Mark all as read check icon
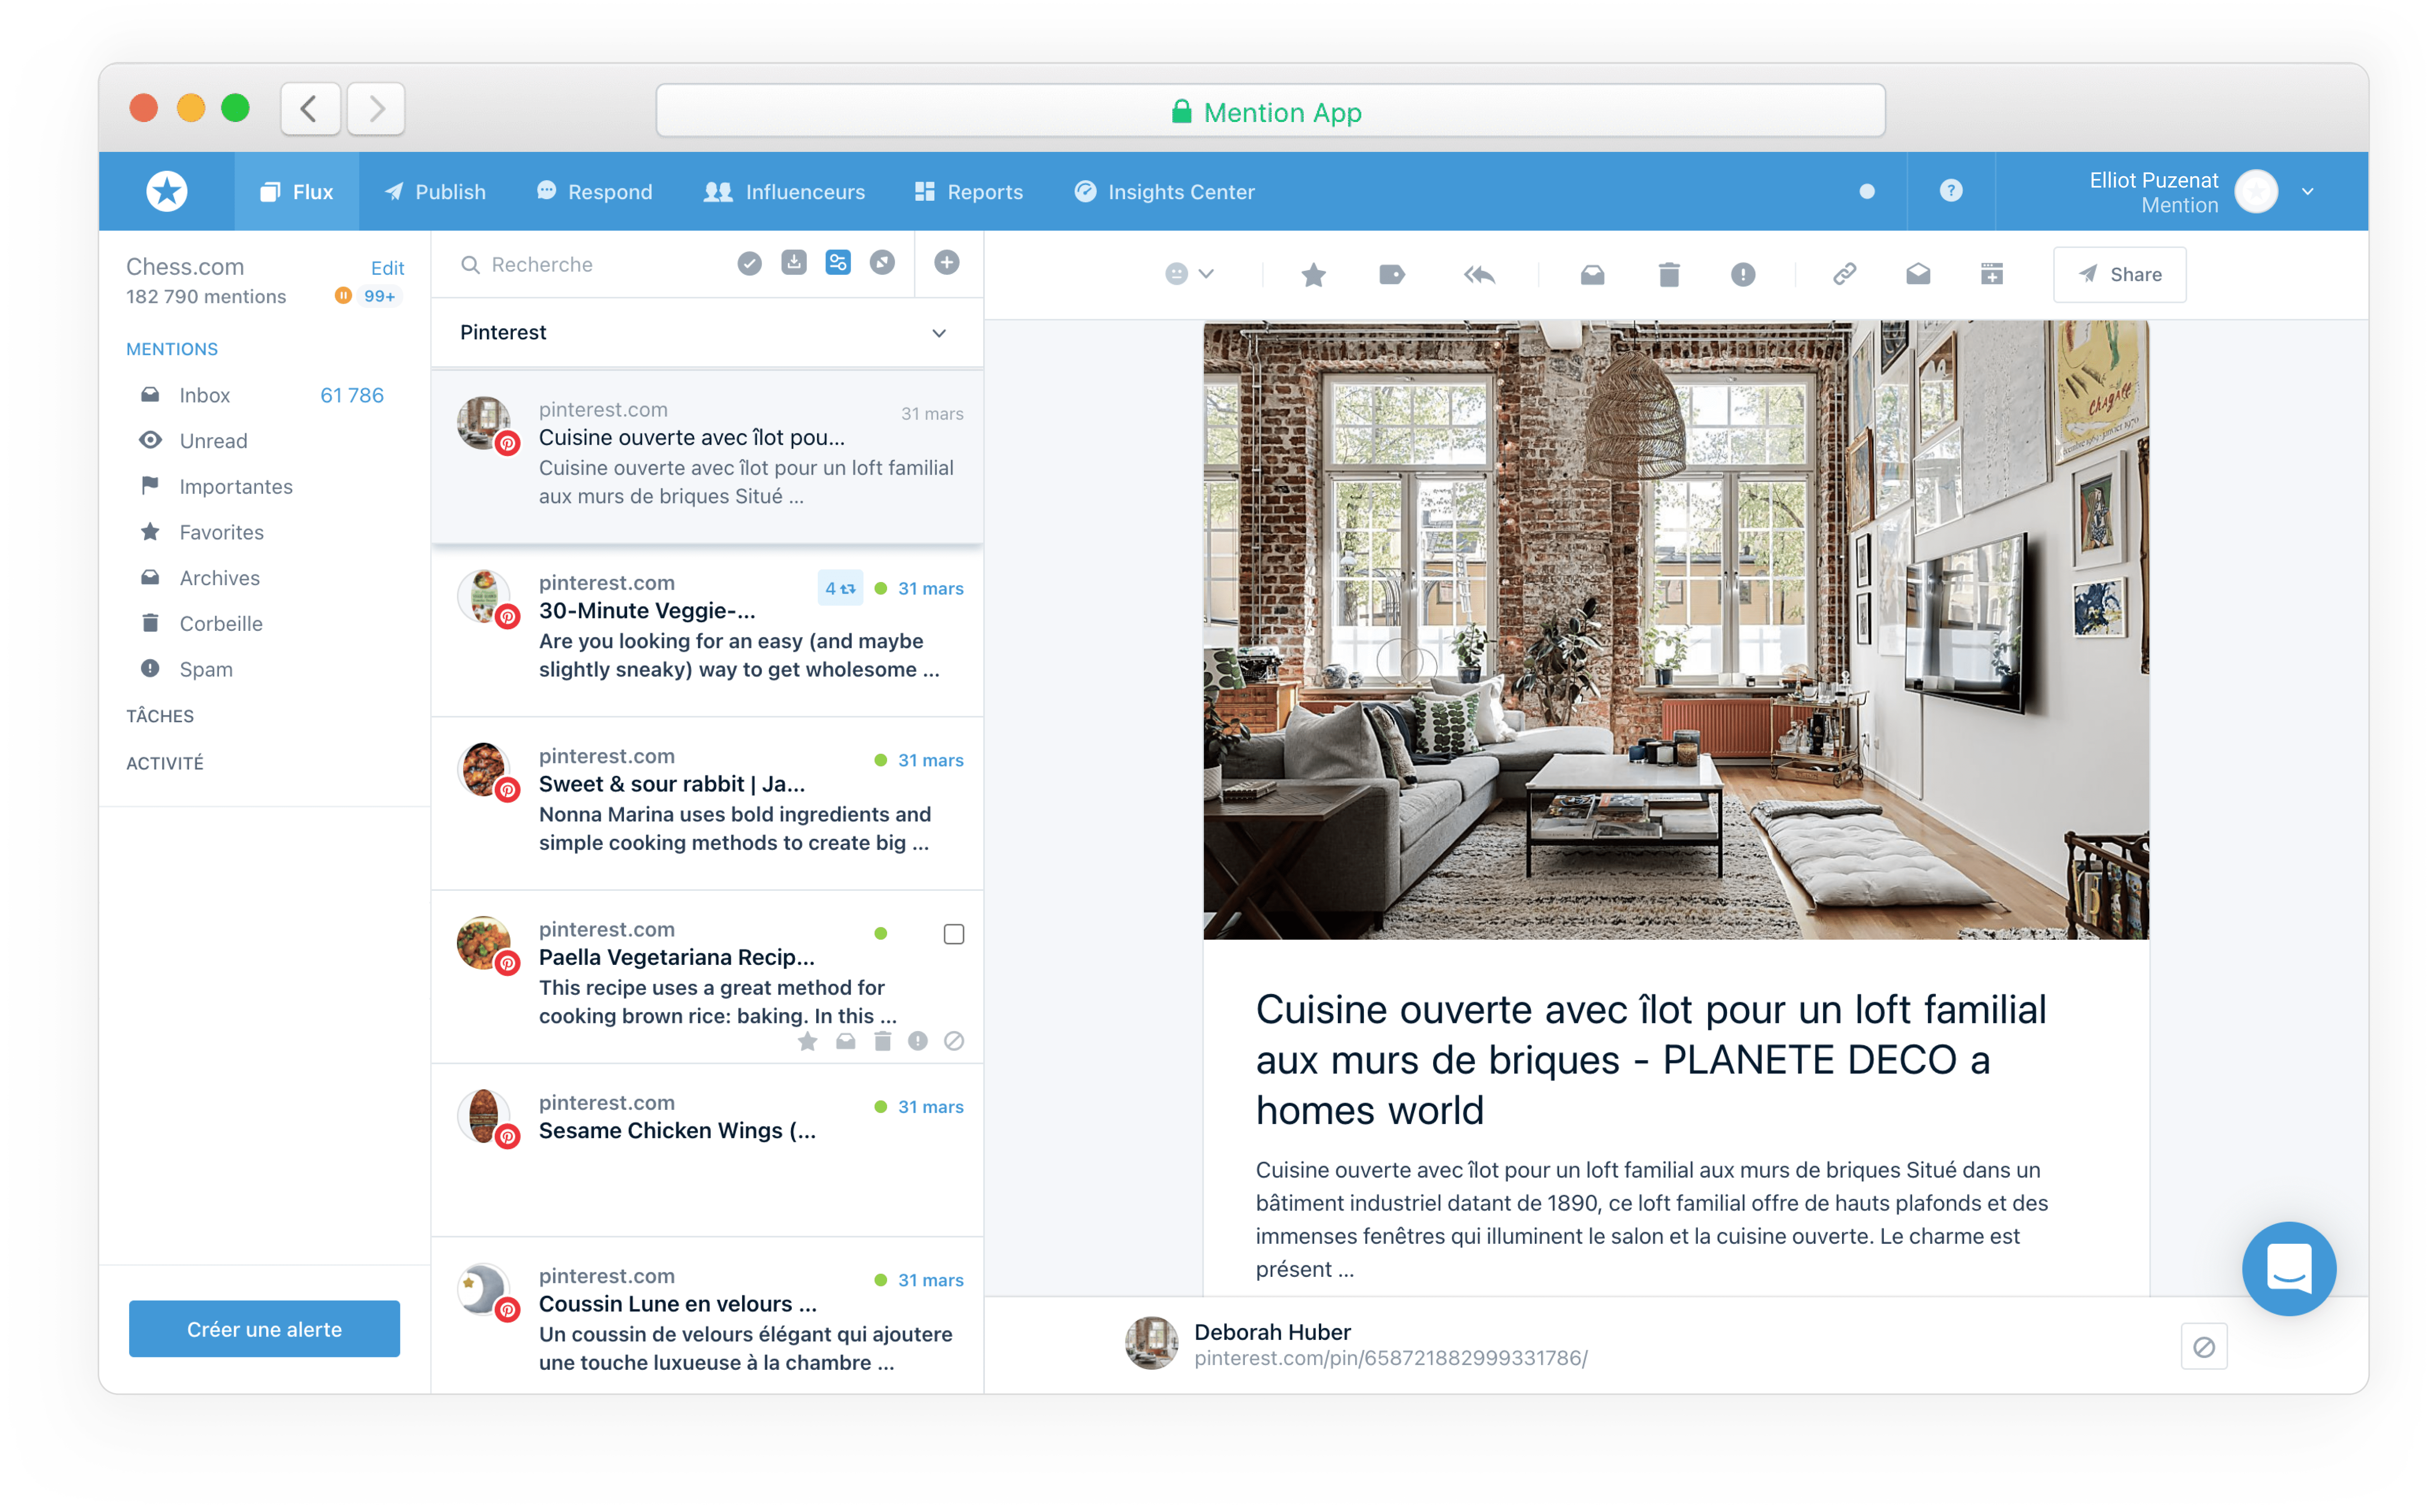This screenshot has width=2430, height=1512. coord(749,263)
